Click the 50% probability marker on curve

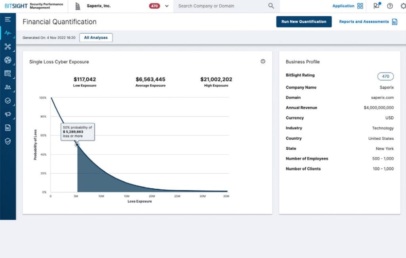(77, 145)
